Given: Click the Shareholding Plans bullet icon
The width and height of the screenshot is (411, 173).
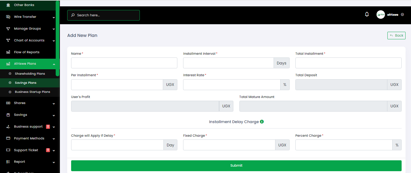Looking at the screenshot, I should point(10,74).
